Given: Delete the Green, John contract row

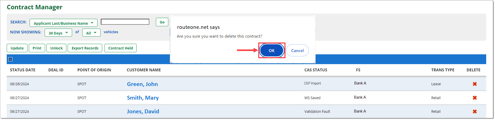Looking at the screenshot, I should pos(475,84).
